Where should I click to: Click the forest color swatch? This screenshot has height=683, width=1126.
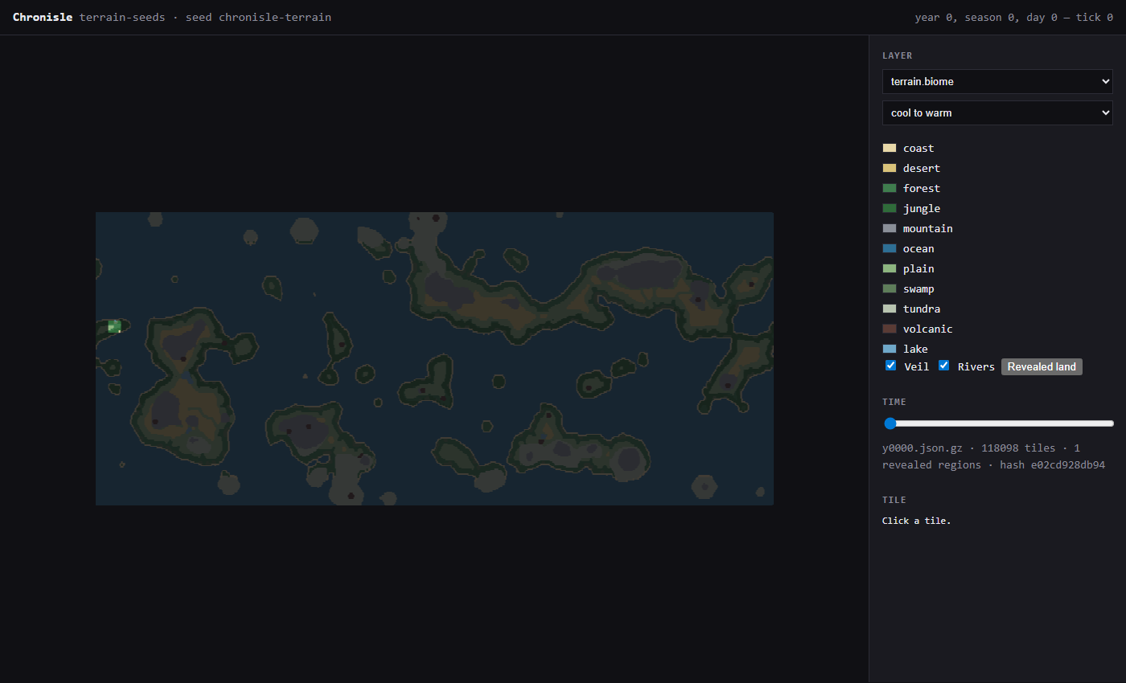coord(890,188)
